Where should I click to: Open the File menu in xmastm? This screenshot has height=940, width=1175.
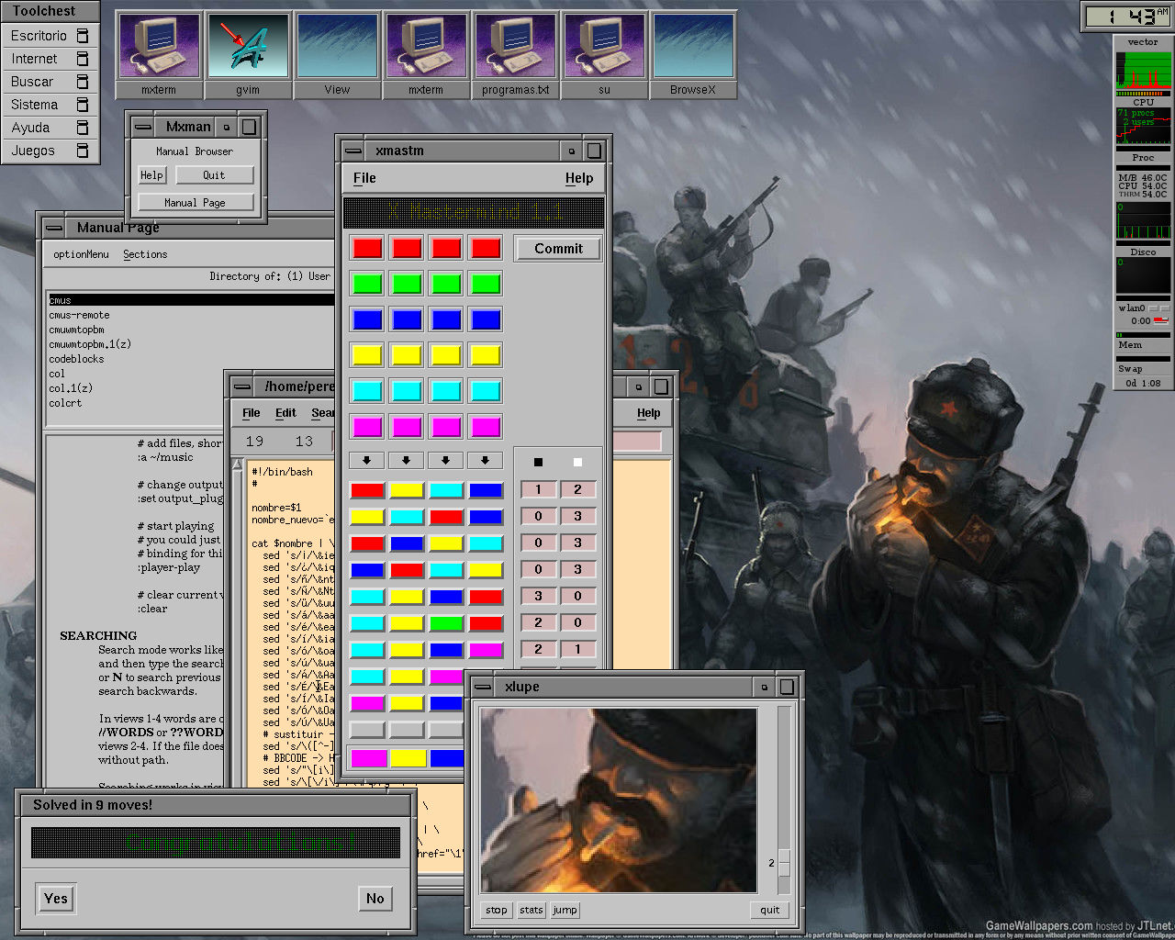click(364, 178)
